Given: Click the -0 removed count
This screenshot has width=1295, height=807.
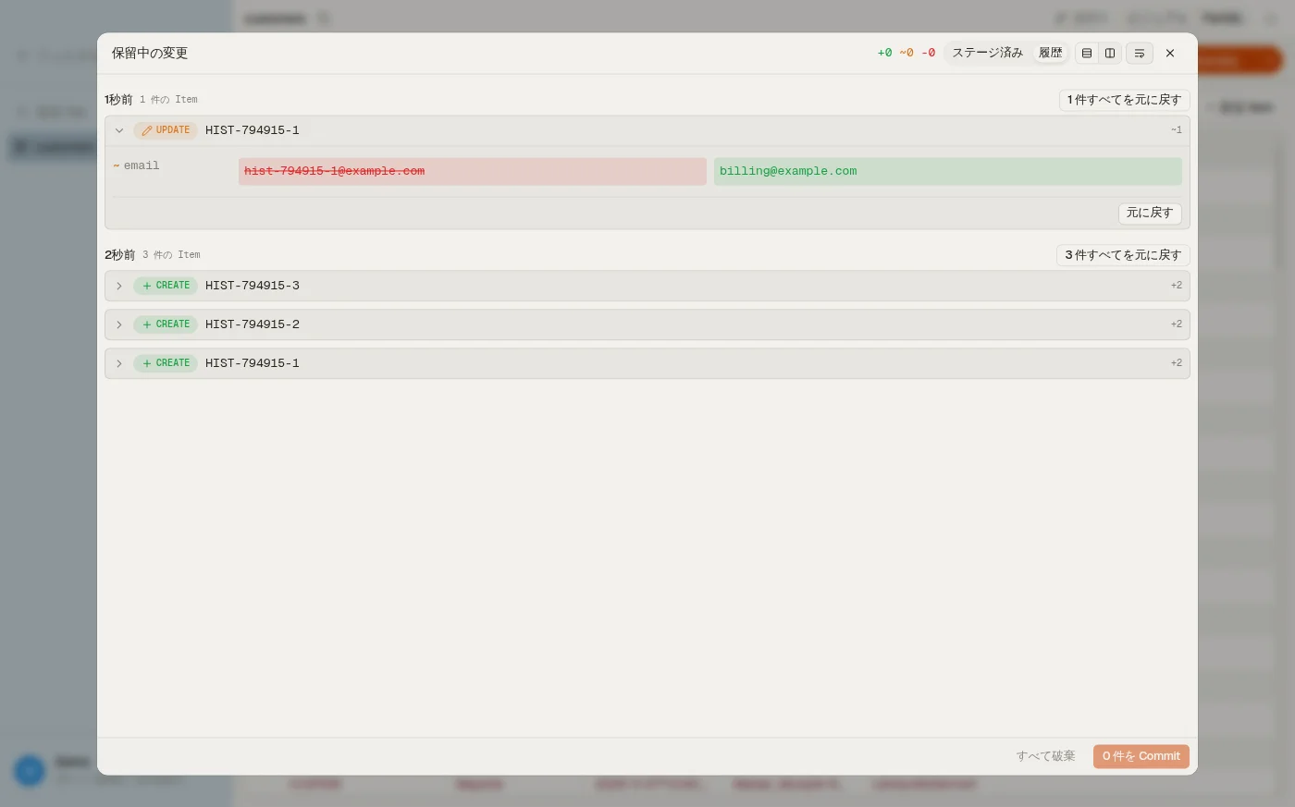Looking at the screenshot, I should [928, 53].
